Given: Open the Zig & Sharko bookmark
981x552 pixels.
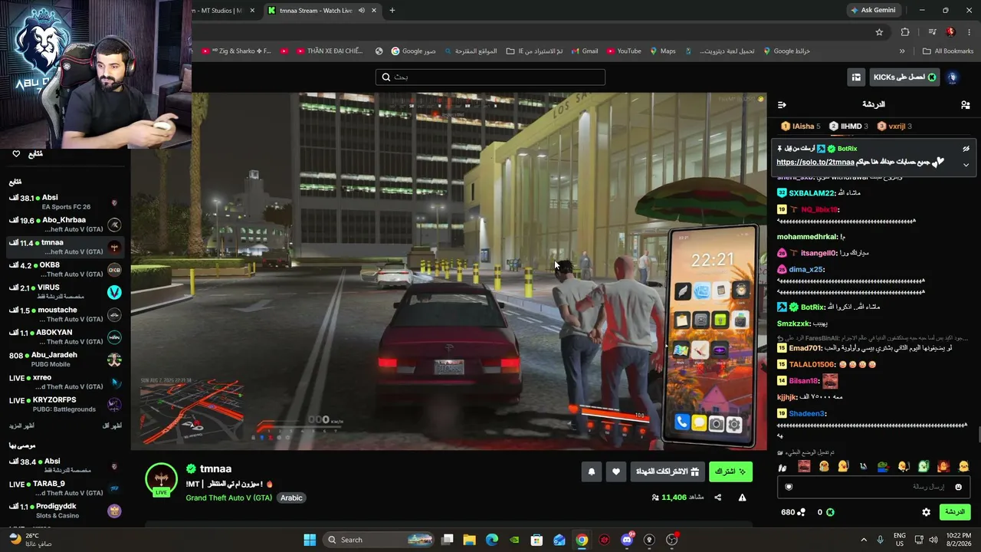Looking at the screenshot, I should (x=237, y=51).
